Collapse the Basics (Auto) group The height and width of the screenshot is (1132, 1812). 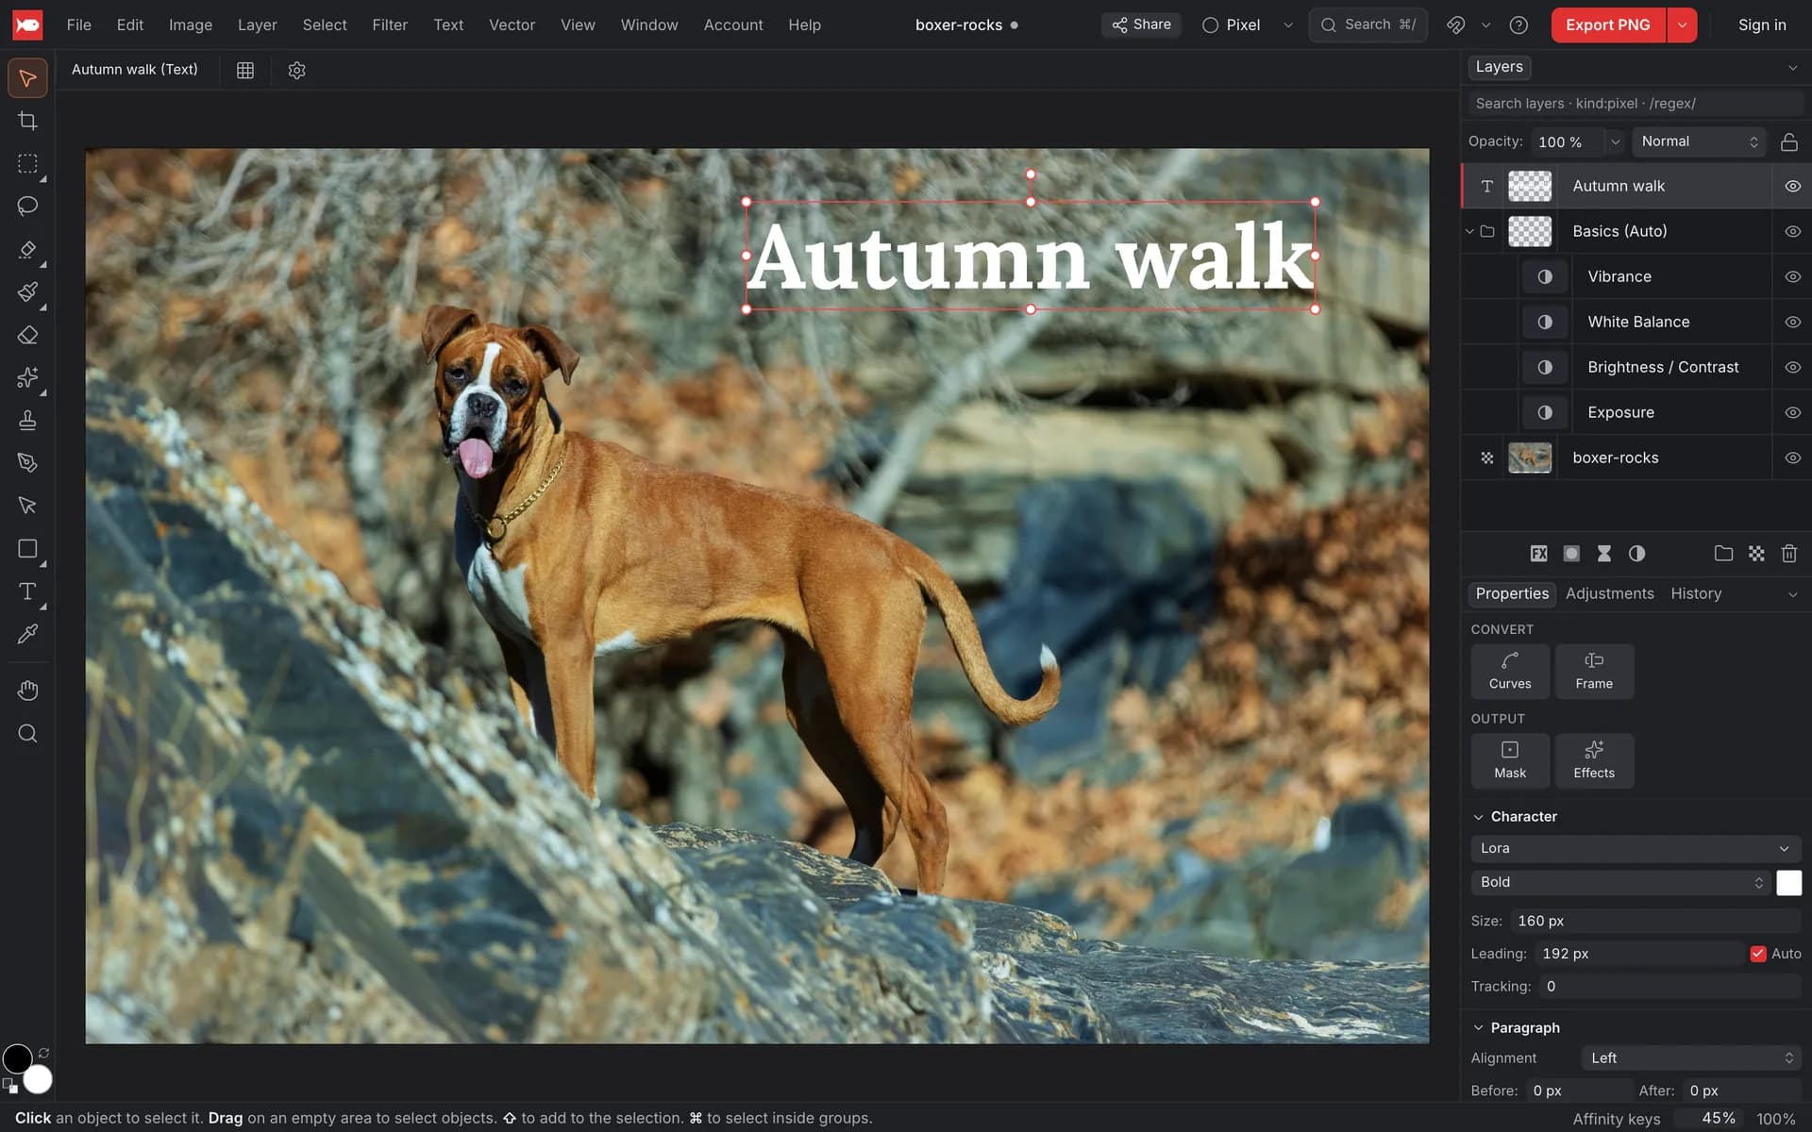click(1469, 231)
